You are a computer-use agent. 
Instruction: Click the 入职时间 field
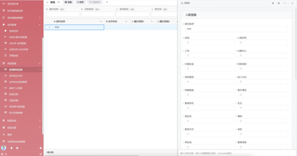(x=263, y=43)
